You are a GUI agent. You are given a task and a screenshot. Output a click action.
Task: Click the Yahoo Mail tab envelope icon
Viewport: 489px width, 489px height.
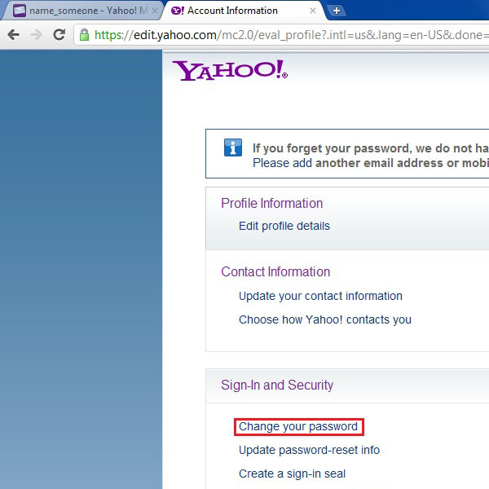point(20,11)
